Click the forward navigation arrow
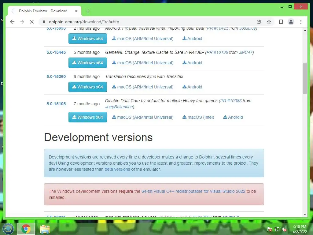Image resolution: width=313 pixels, height=235 pixels. 22,22
